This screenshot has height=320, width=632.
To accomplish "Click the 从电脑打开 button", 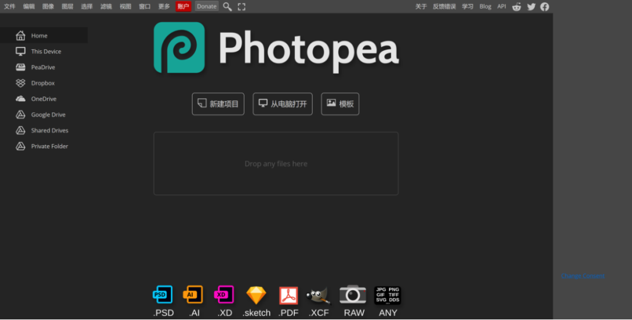I will [283, 104].
